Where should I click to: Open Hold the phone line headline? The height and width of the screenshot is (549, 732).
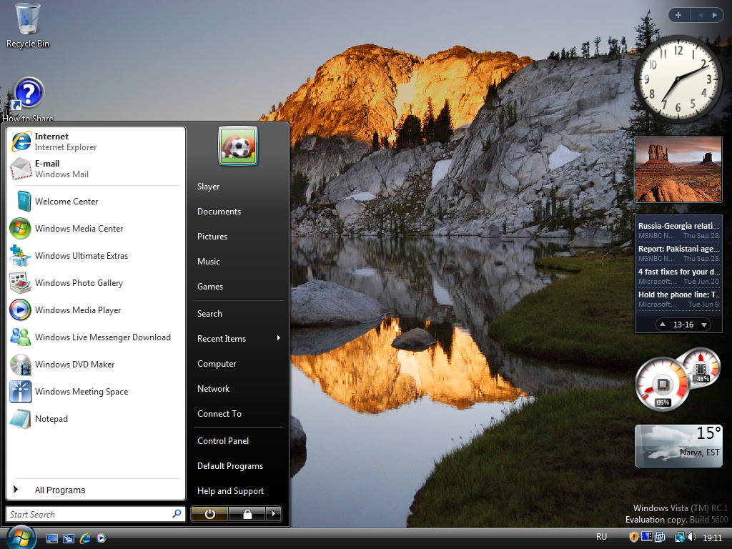[678, 299]
